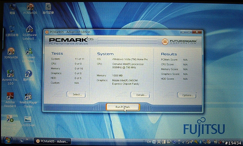Click the Futuremark Corporation logo

click(179, 42)
